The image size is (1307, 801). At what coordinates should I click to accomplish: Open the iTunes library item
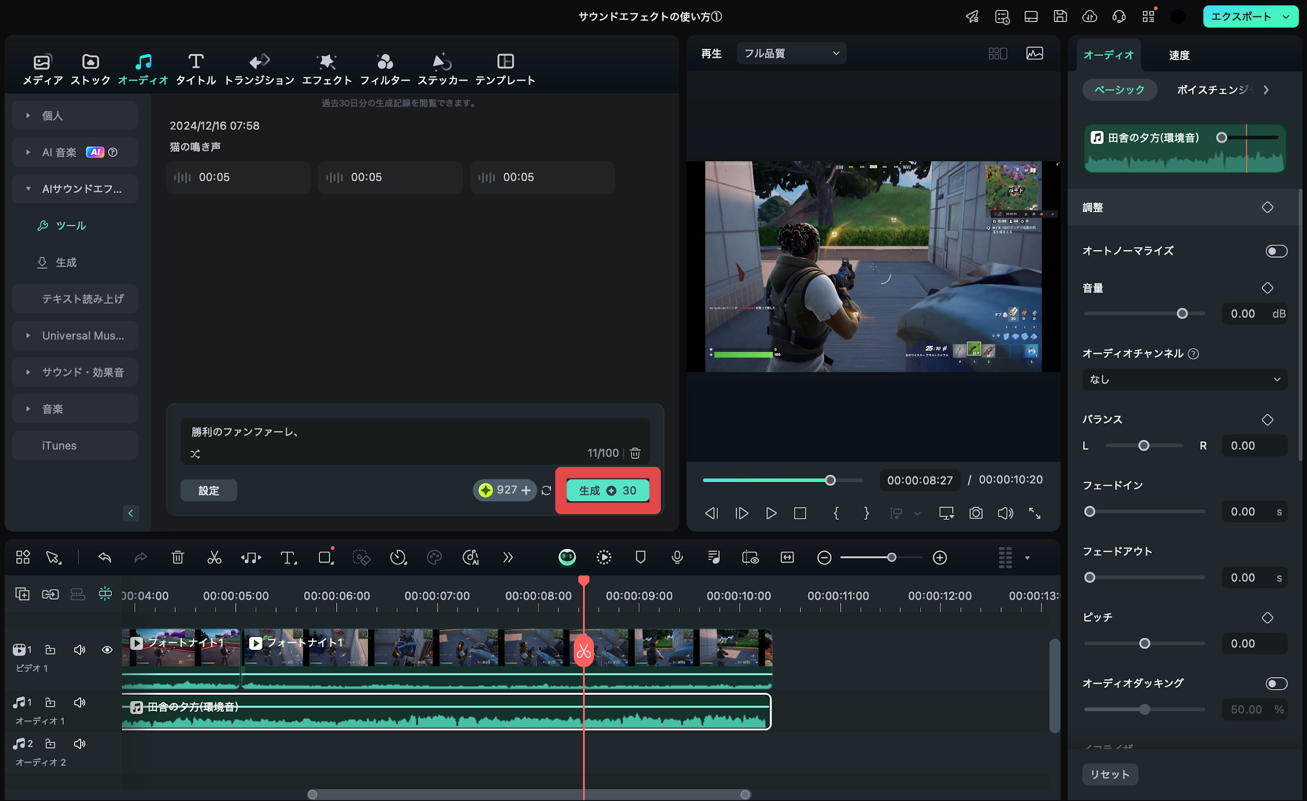(x=75, y=445)
